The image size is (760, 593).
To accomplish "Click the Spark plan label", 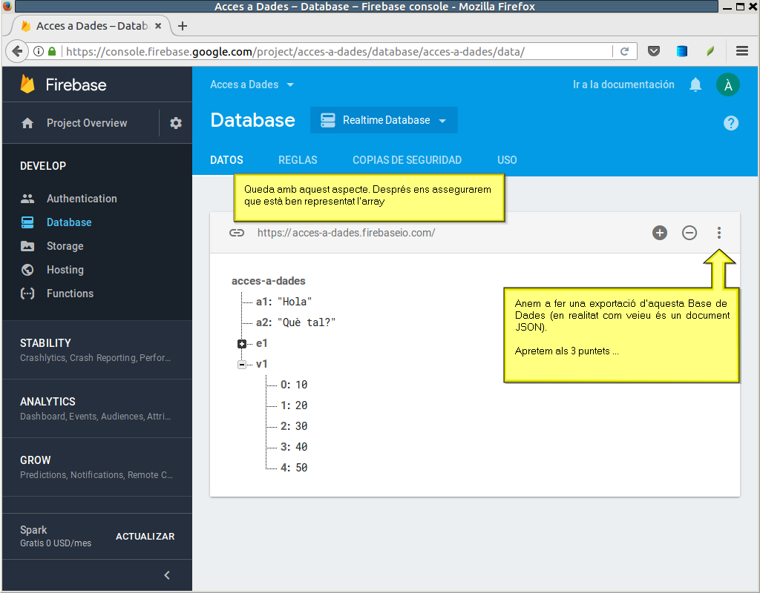I will click(x=33, y=530).
